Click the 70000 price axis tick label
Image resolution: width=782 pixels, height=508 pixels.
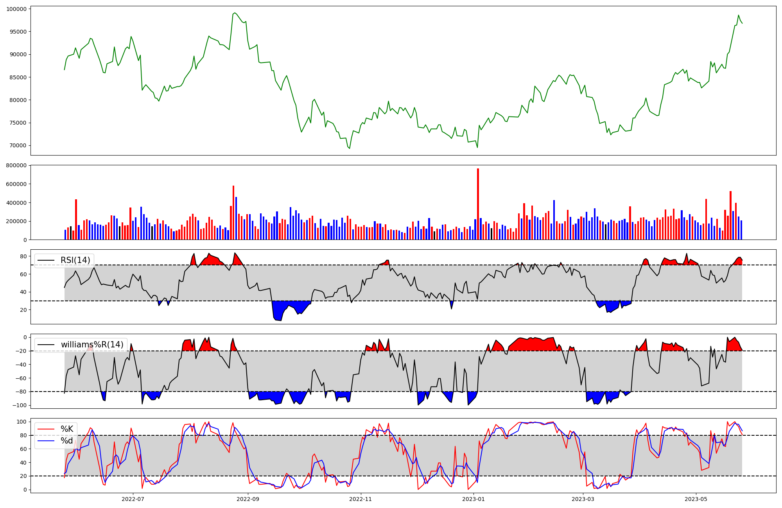[x=18, y=146]
